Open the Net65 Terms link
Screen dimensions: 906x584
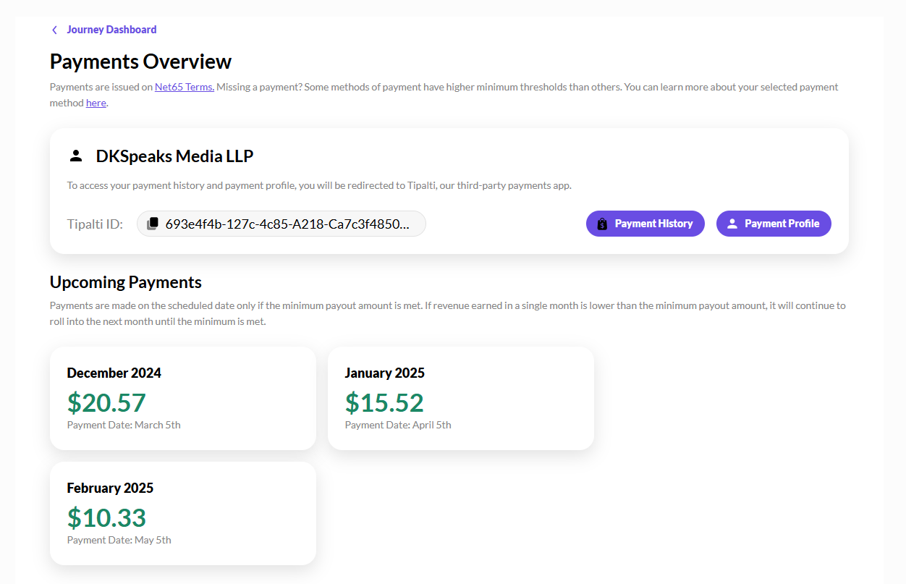point(184,87)
